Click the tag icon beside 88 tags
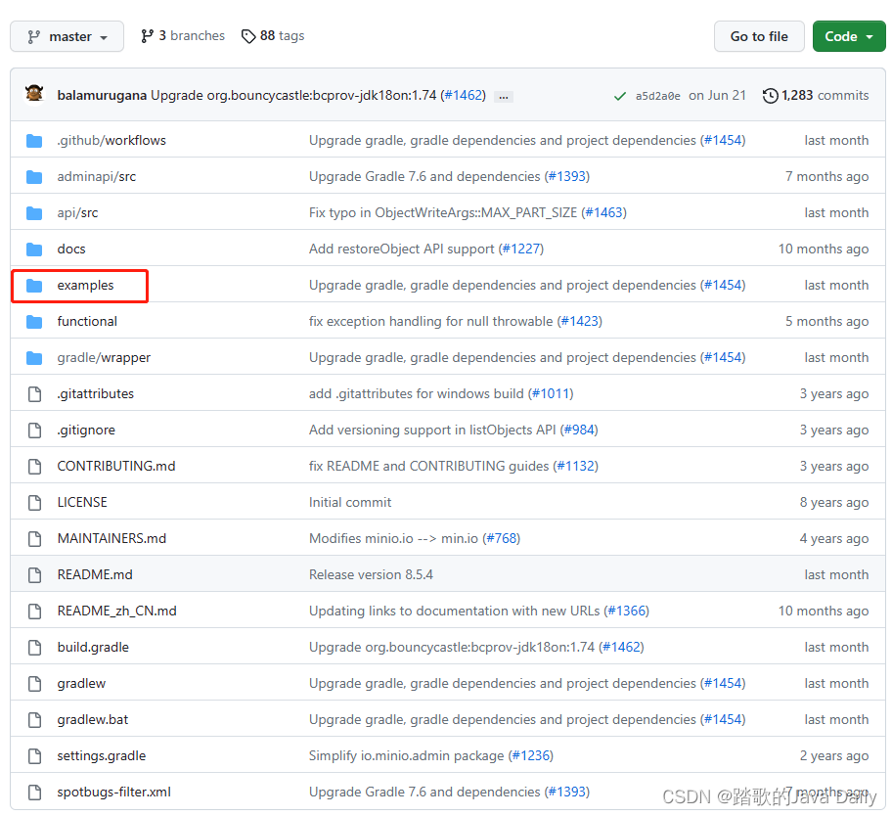892x816 pixels. pyautogui.click(x=247, y=35)
